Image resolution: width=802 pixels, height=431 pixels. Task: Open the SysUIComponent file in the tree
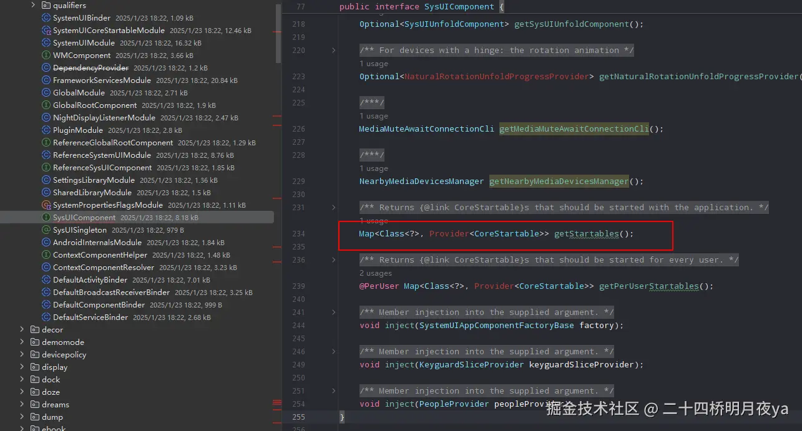click(x=137, y=218)
